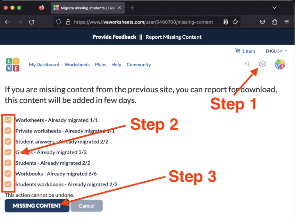Viewport: 295px width, 218px height.
Task: Click the MISSING CONTENT button
Action: (37, 206)
